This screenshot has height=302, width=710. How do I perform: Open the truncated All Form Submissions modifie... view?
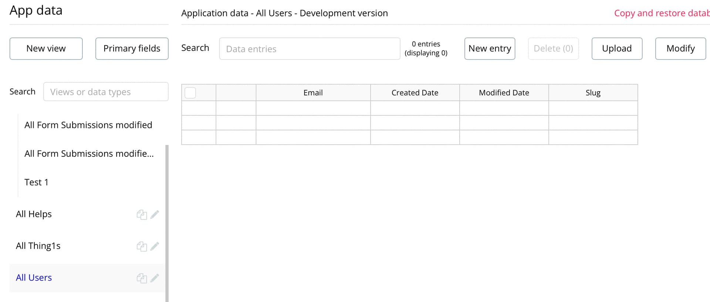pos(89,154)
